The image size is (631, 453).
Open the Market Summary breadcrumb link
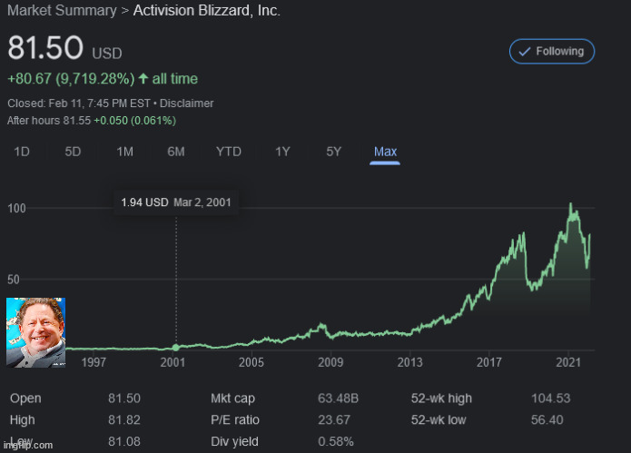[62, 11]
